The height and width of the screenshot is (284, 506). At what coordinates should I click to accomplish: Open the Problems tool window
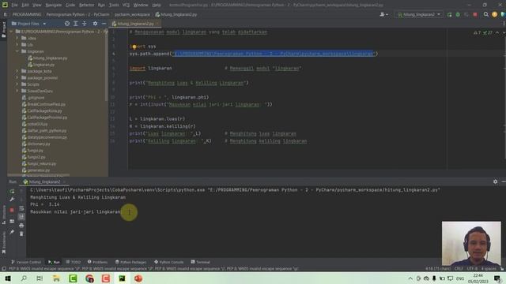[97, 262]
